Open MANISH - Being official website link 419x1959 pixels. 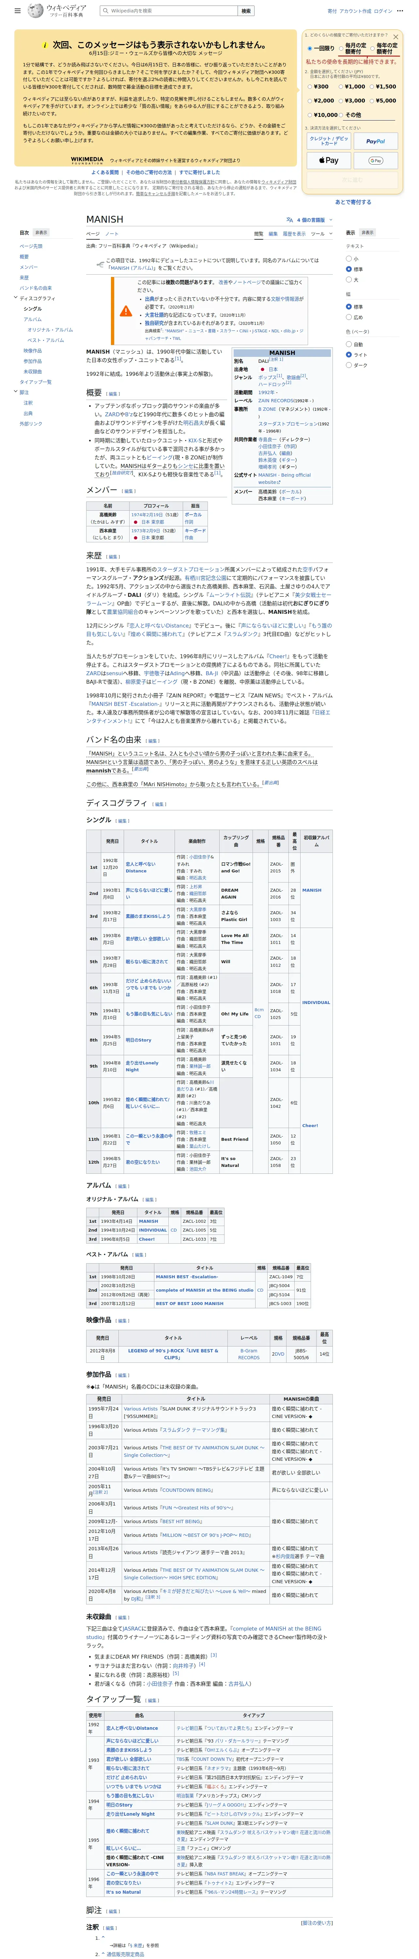click(x=285, y=478)
